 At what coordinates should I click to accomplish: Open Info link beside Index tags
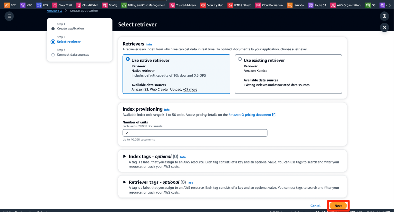pos(183,157)
